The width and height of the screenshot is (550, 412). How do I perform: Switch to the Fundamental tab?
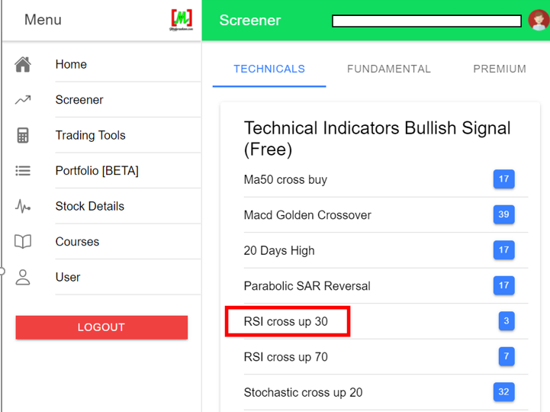pos(389,69)
